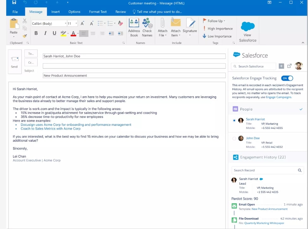
Task: Click the View Salesforce cloud icon
Action: [248, 27]
